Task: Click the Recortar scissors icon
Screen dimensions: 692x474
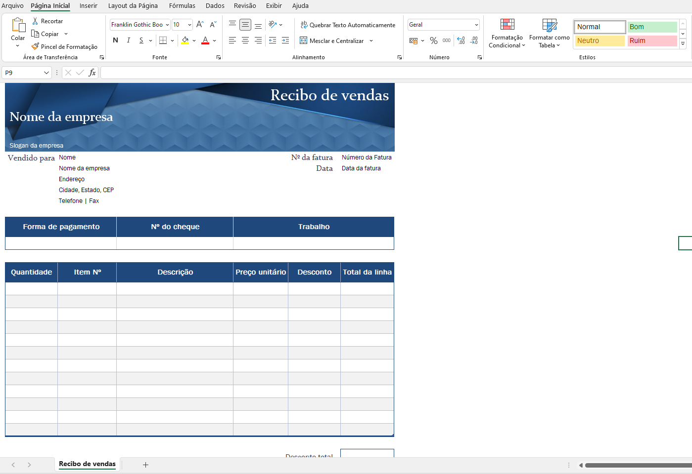Action: (x=35, y=21)
